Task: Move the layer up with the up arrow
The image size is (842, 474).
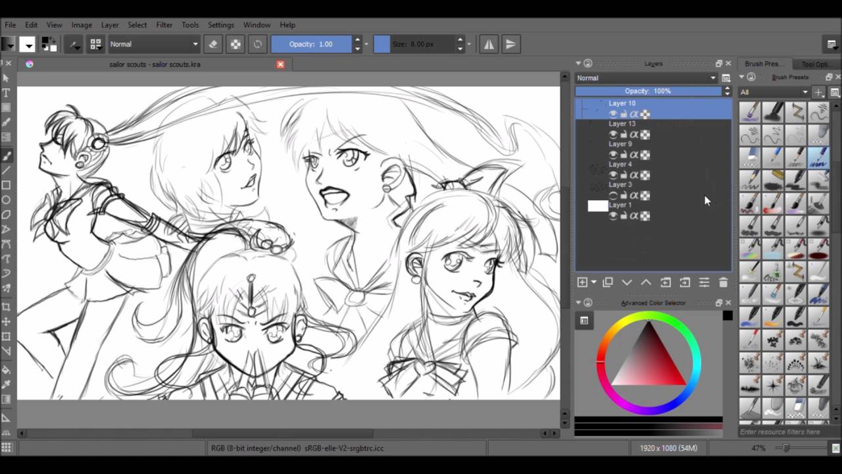Action: tap(646, 282)
